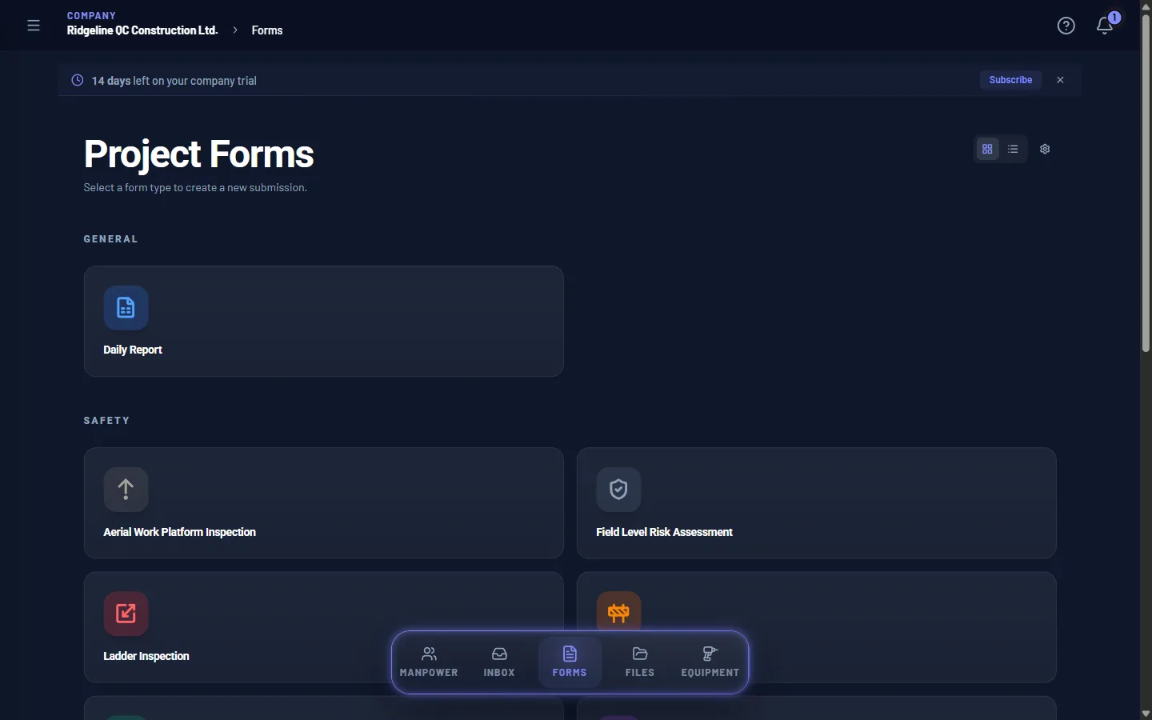Click the "14 days left" trial text

tap(174, 81)
